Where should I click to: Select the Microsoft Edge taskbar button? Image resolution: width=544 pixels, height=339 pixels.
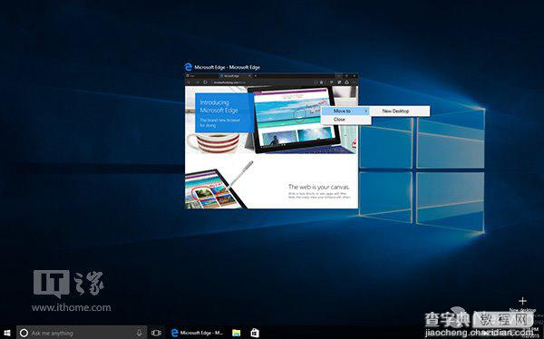(x=197, y=333)
